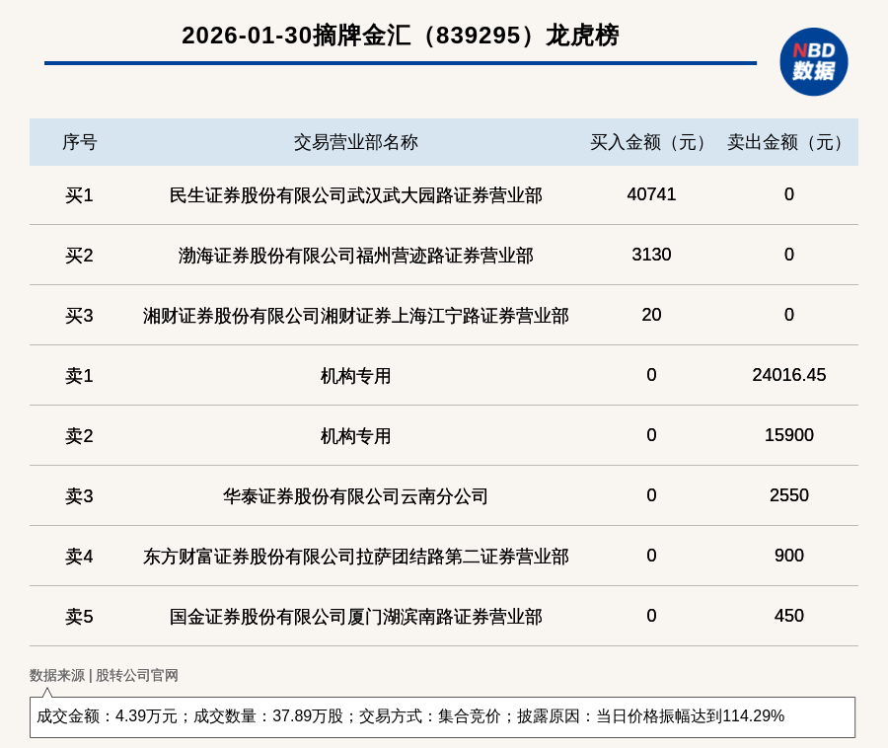Click the 国金证券 厦门湖滨南路 branch name
The width and height of the screenshot is (888, 748).
point(355,617)
